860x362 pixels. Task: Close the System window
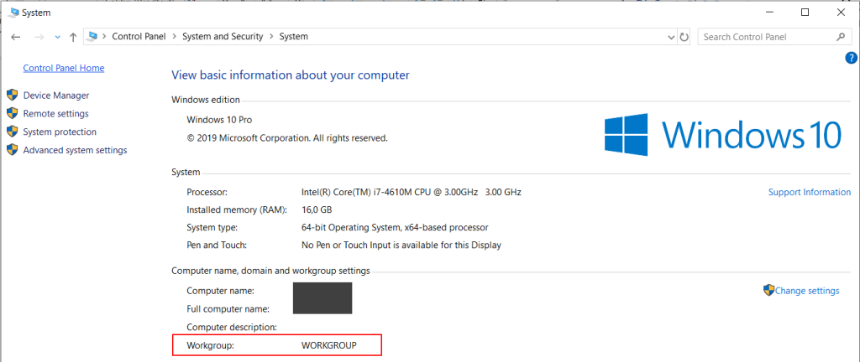tap(840, 12)
